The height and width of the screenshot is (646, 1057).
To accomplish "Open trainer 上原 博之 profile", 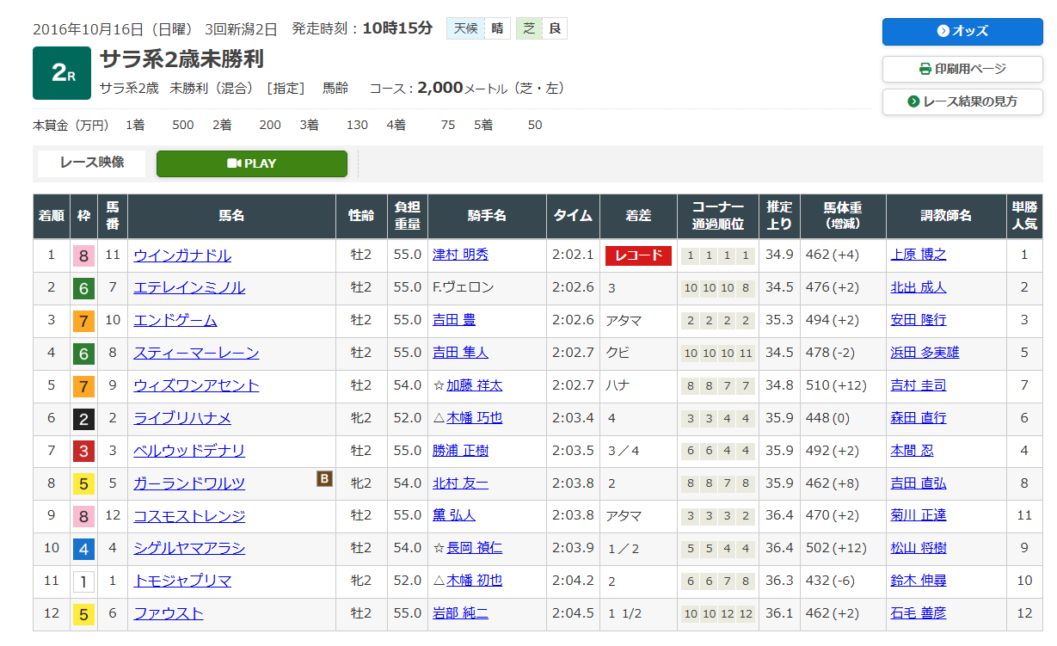I will click(x=919, y=255).
